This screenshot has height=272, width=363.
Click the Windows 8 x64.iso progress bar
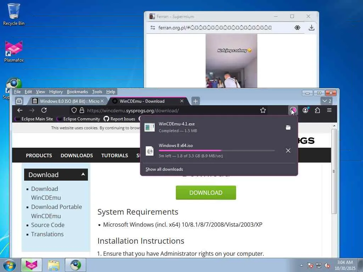[x=217, y=151]
